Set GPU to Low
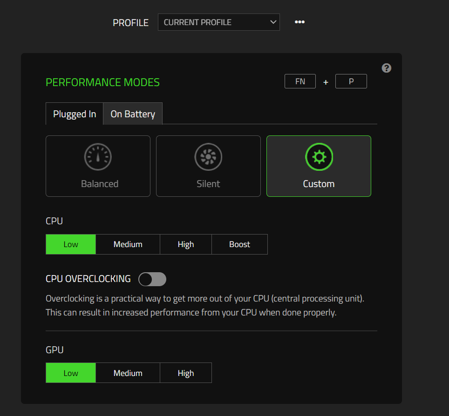Viewport: 449px width, 416px height. 71,373
